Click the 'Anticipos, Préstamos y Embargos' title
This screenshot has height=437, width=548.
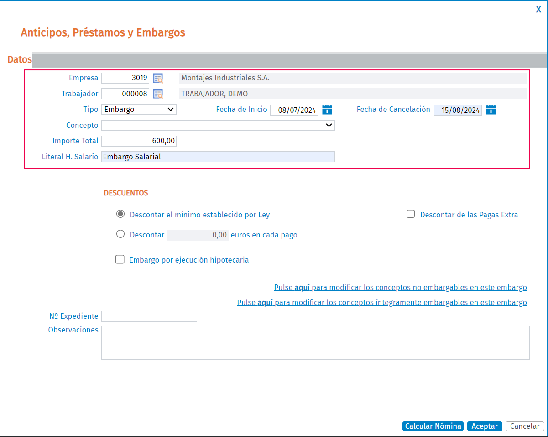[x=103, y=33]
